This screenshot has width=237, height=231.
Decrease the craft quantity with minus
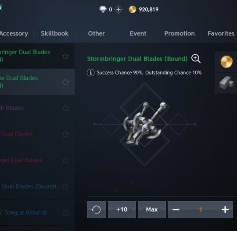point(176,210)
